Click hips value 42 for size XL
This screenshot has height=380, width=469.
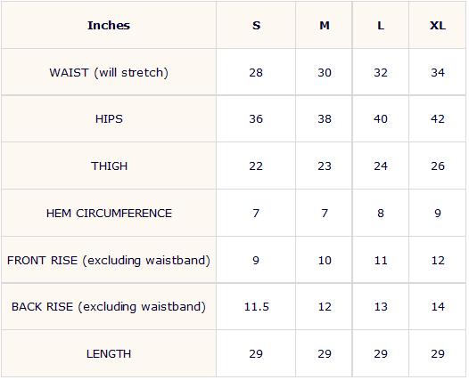438,119
